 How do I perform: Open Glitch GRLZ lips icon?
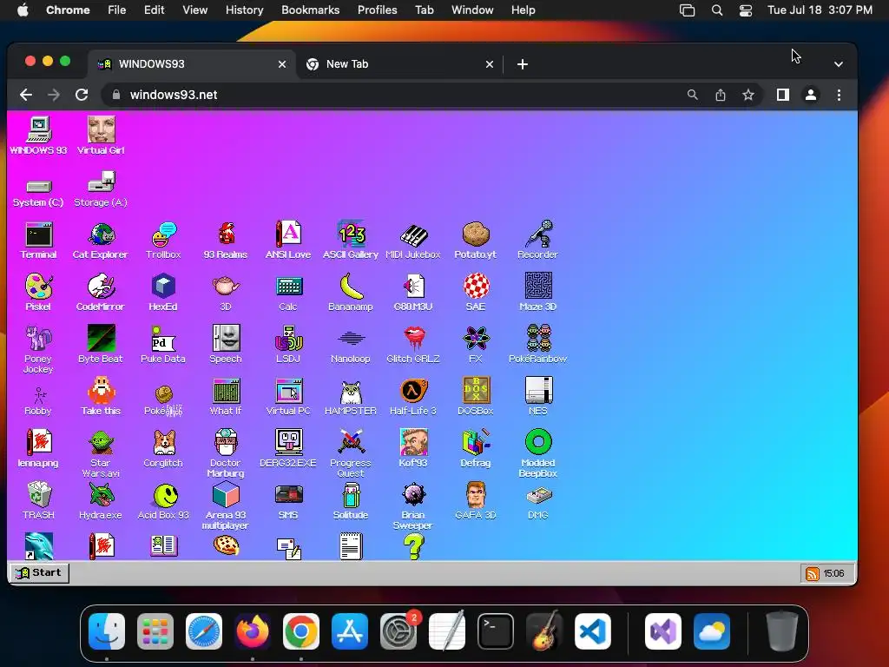point(412,345)
